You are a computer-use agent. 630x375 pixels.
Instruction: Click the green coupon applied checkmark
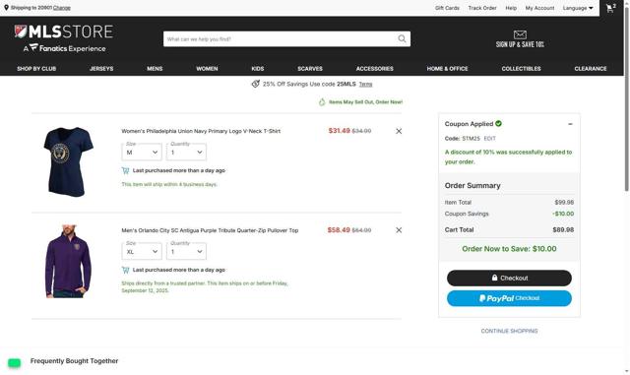[498, 123]
